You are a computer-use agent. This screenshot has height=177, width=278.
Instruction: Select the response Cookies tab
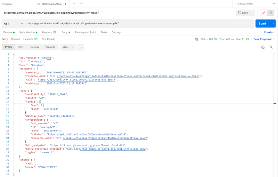(x=15, y=39)
